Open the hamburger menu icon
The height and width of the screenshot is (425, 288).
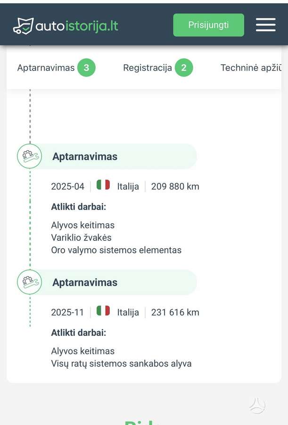pos(265,25)
